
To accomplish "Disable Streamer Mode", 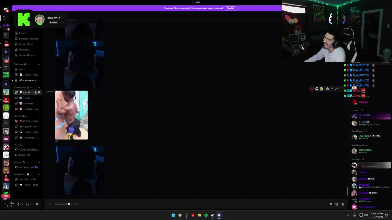I will [x=230, y=8].
